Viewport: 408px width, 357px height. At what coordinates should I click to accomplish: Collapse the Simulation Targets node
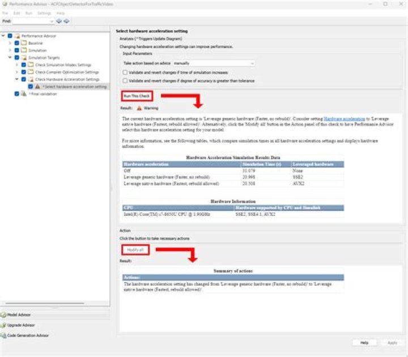pos(10,57)
